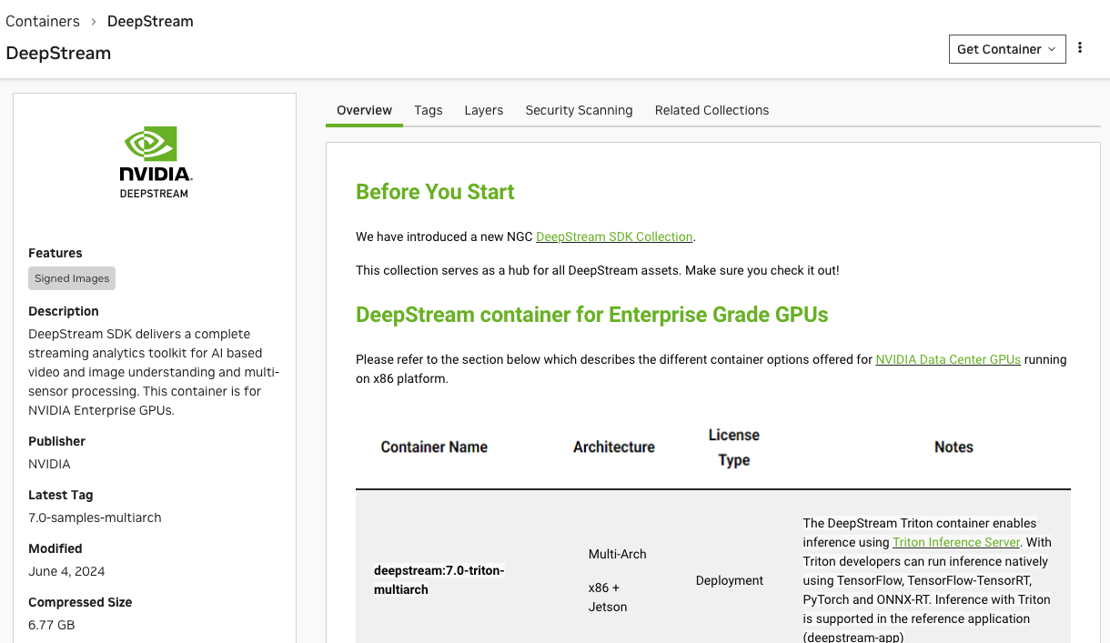1110x643 pixels.
Task: View the Related Collections tab
Action: [x=711, y=110]
